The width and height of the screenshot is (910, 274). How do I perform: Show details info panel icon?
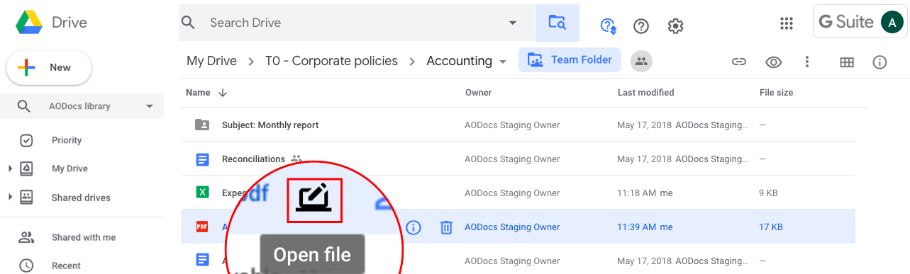(880, 62)
